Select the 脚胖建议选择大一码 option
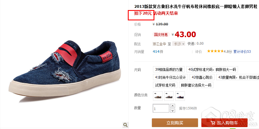The width and height of the screenshot is (259, 129). coord(196,85)
